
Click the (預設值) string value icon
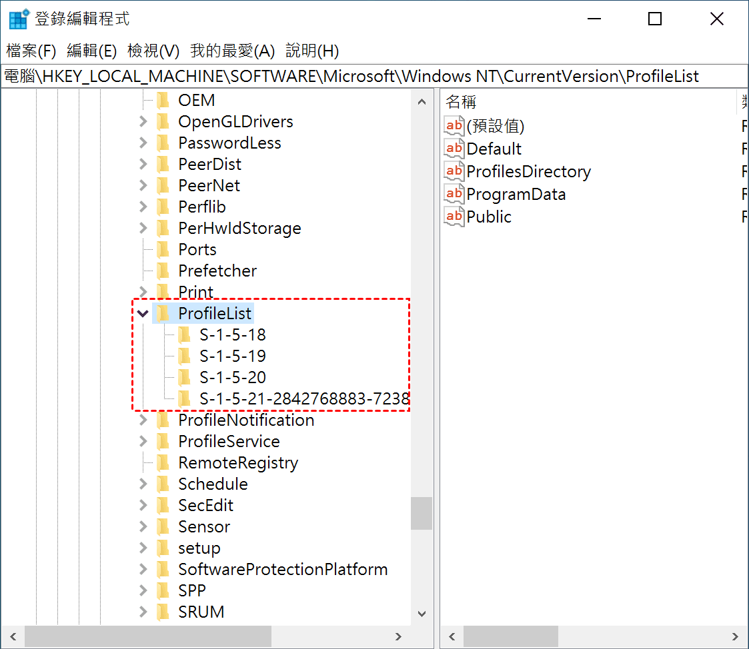pyautogui.click(x=454, y=126)
